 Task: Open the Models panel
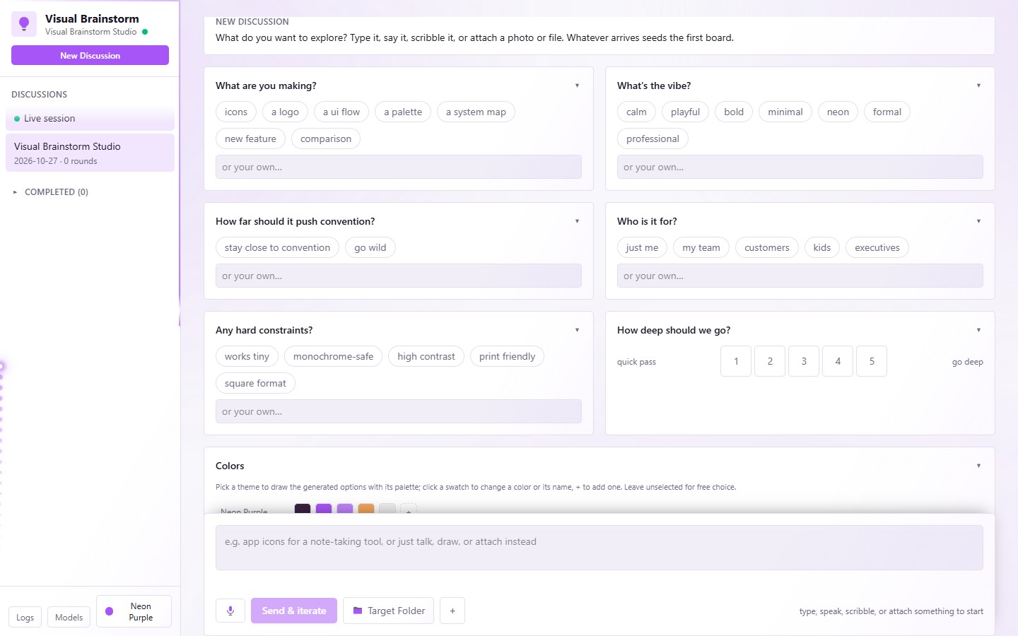69,617
